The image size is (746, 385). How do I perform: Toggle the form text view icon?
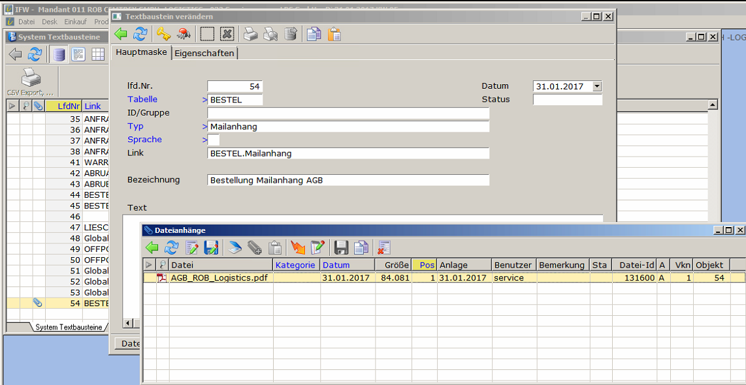point(78,54)
